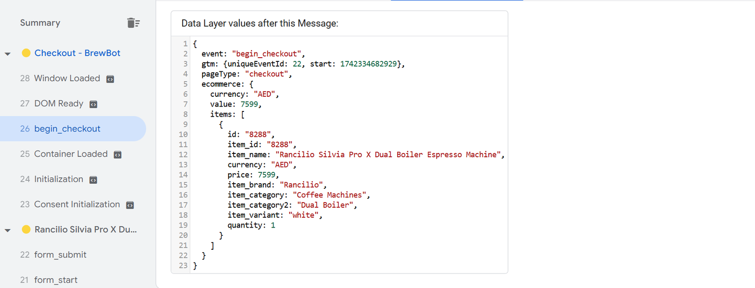Select the Summary heading in sidebar

click(x=40, y=23)
